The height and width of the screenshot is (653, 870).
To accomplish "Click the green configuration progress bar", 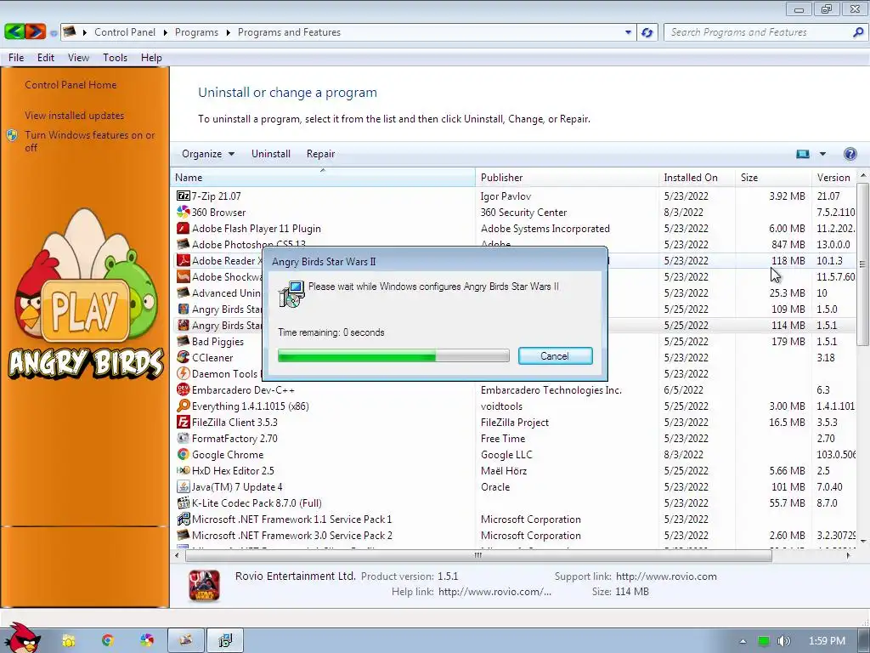I will (x=393, y=356).
